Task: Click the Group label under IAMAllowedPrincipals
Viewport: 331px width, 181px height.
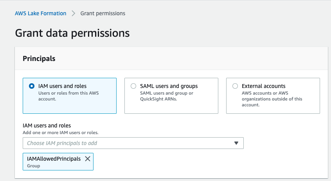Action: pyautogui.click(x=33, y=166)
